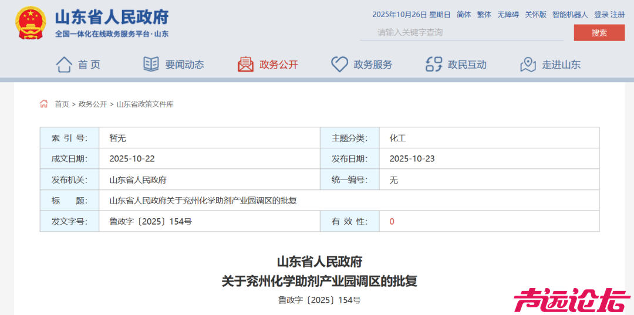Click the 2025-10-23 publish date value

(x=412, y=159)
